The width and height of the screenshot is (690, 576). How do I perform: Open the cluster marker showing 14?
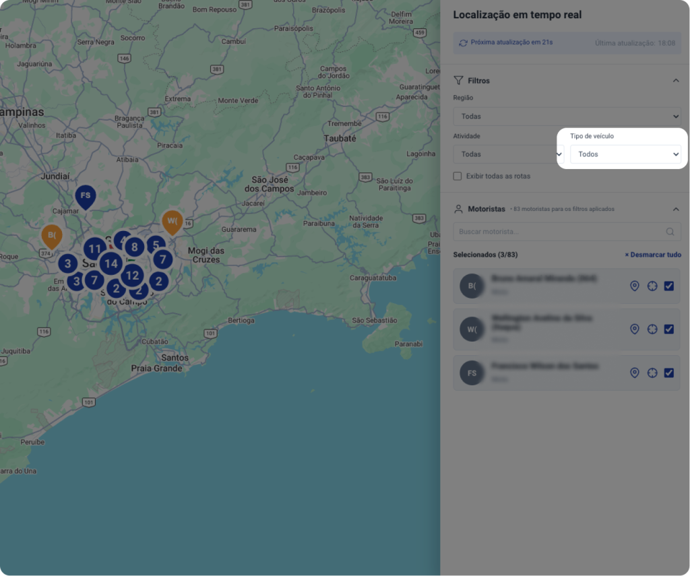(111, 263)
